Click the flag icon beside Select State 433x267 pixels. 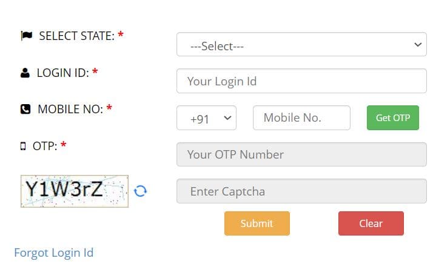(x=26, y=36)
